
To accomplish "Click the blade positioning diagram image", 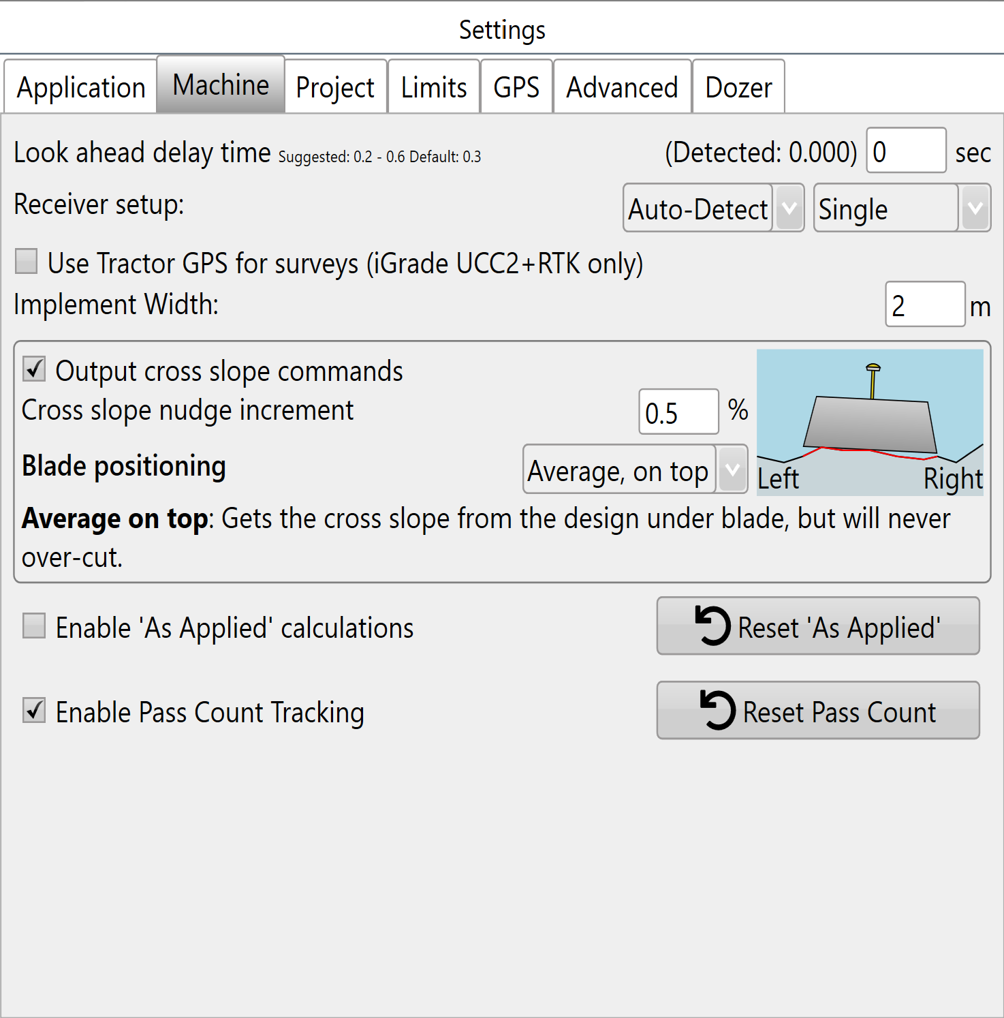I will click(x=870, y=422).
